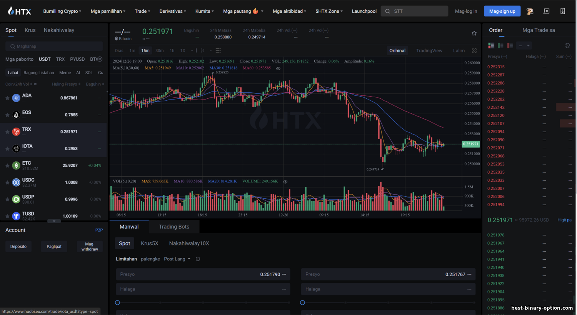Open the chart indicator settings list icon
This screenshot has height=315, width=577.
pyautogui.click(x=218, y=50)
